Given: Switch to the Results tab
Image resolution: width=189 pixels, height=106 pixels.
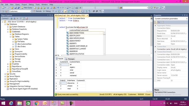Looking at the screenshot, I should 59,59.
